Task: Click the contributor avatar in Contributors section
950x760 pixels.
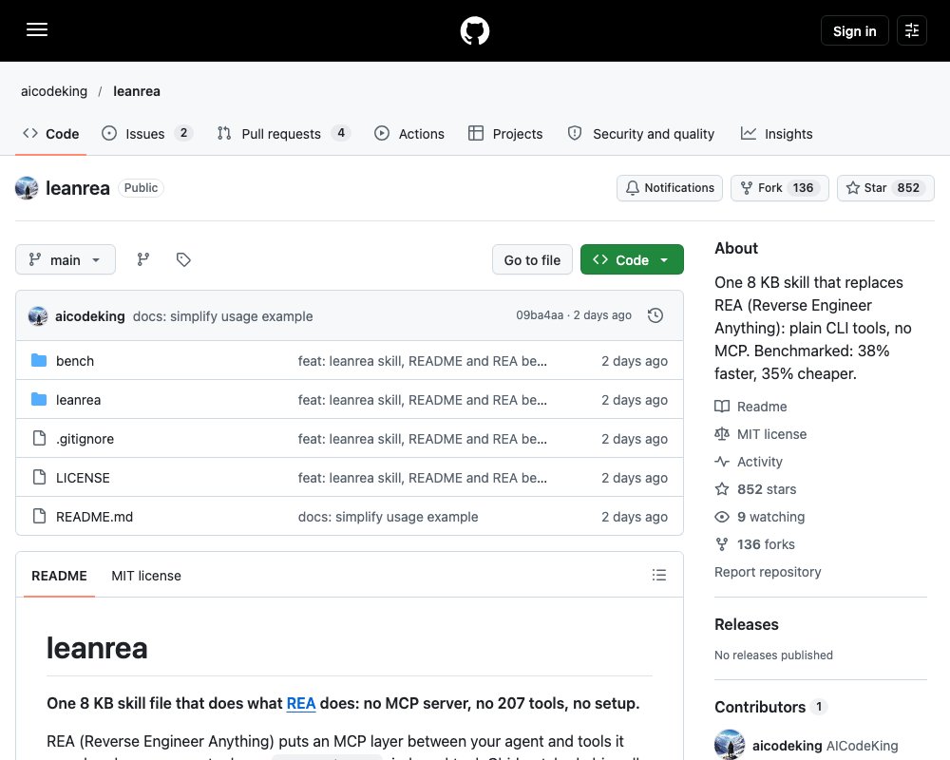Action: pyautogui.click(x=730, y=745)
